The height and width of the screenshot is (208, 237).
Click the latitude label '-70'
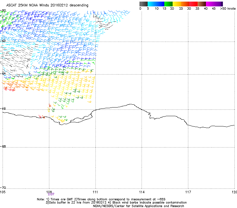point(3,188)
